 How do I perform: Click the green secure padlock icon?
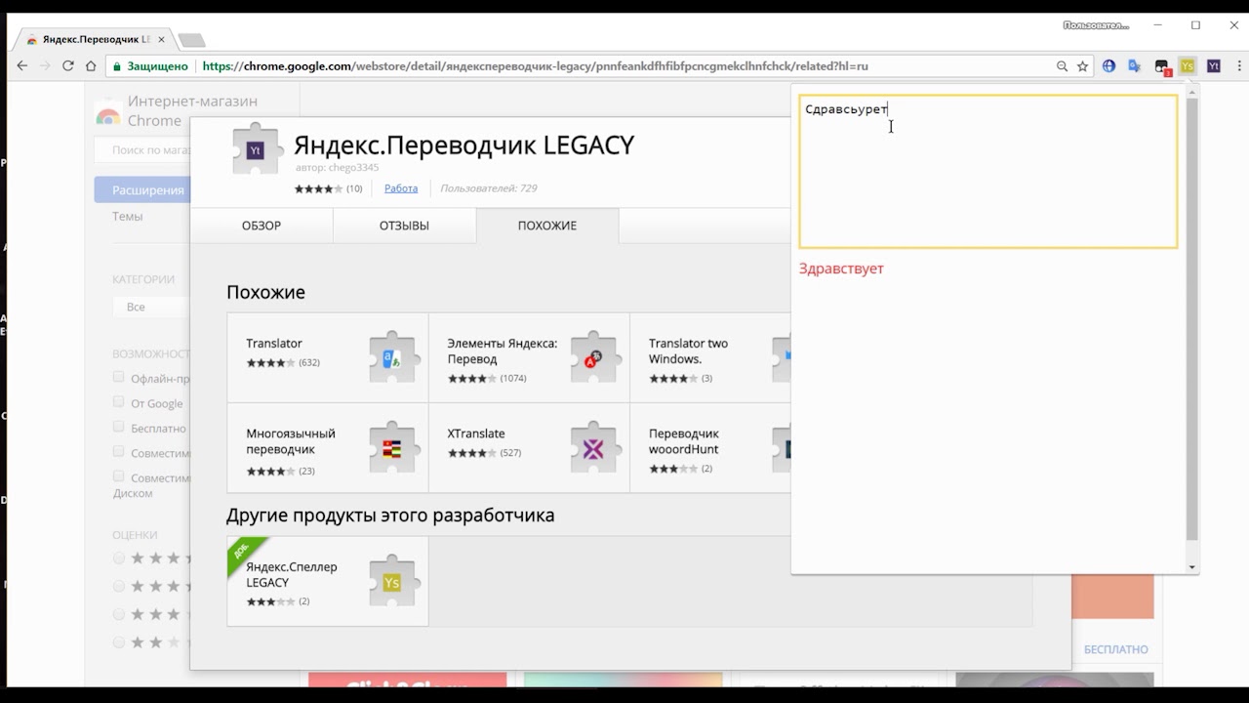pyautogui.click(x=116, y=66)
